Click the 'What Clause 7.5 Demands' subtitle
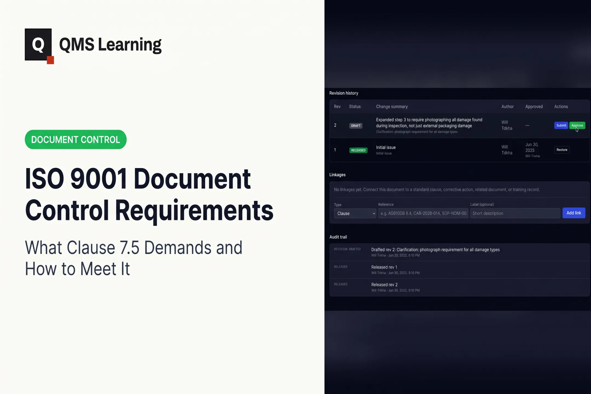The height and width of the screenshot is (394, 591). 134,258
